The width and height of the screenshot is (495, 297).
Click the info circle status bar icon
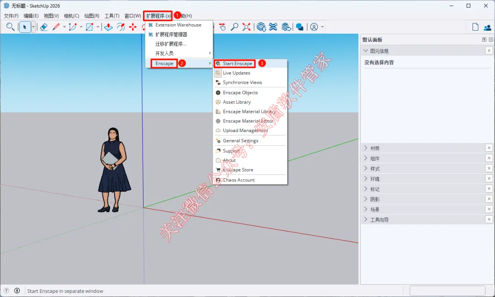click(17, 291)
